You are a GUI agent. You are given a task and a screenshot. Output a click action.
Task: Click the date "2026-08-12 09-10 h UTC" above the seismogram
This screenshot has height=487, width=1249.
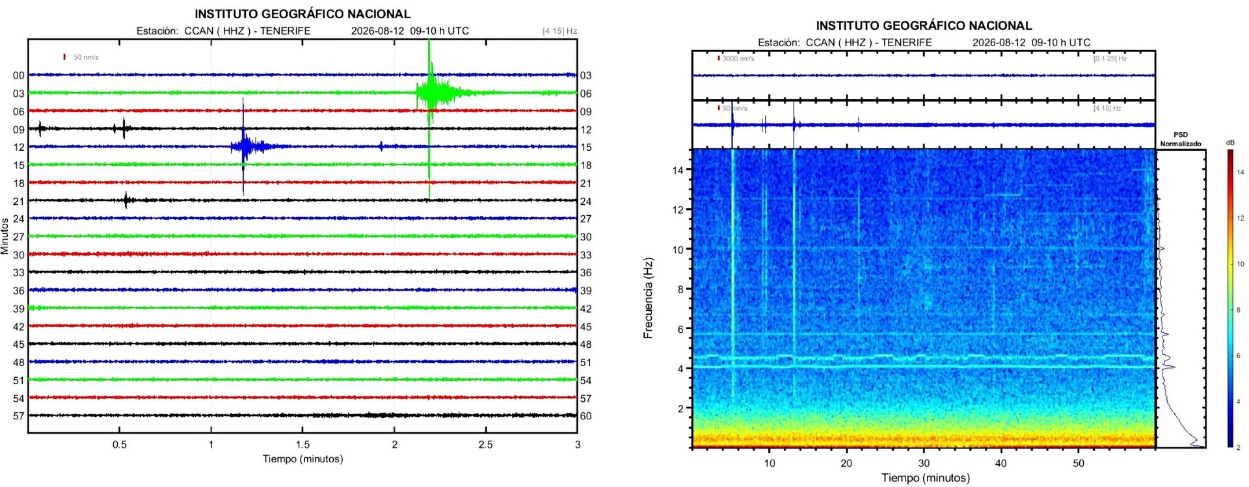tap(410, 31)
